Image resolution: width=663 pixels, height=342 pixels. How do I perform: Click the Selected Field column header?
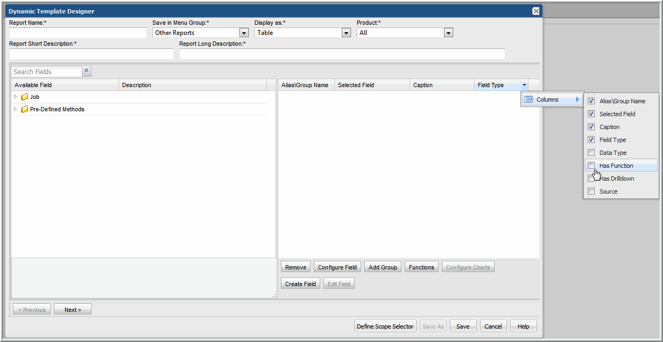click(x=372, y=85)
